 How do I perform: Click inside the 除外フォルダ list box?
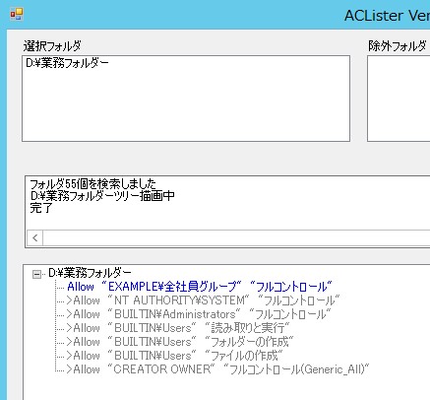399,99
